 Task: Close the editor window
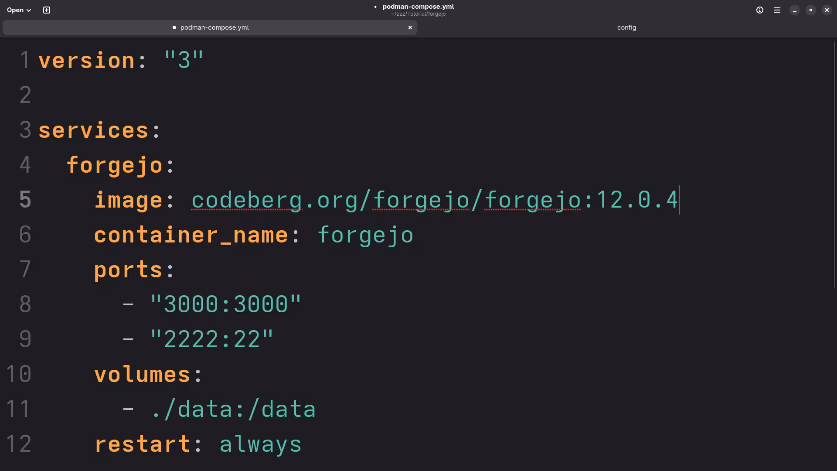827,10
